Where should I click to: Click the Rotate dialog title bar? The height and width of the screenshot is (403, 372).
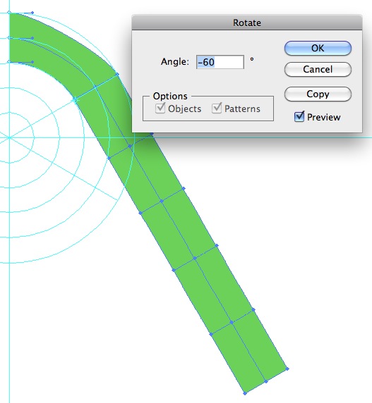247,23
